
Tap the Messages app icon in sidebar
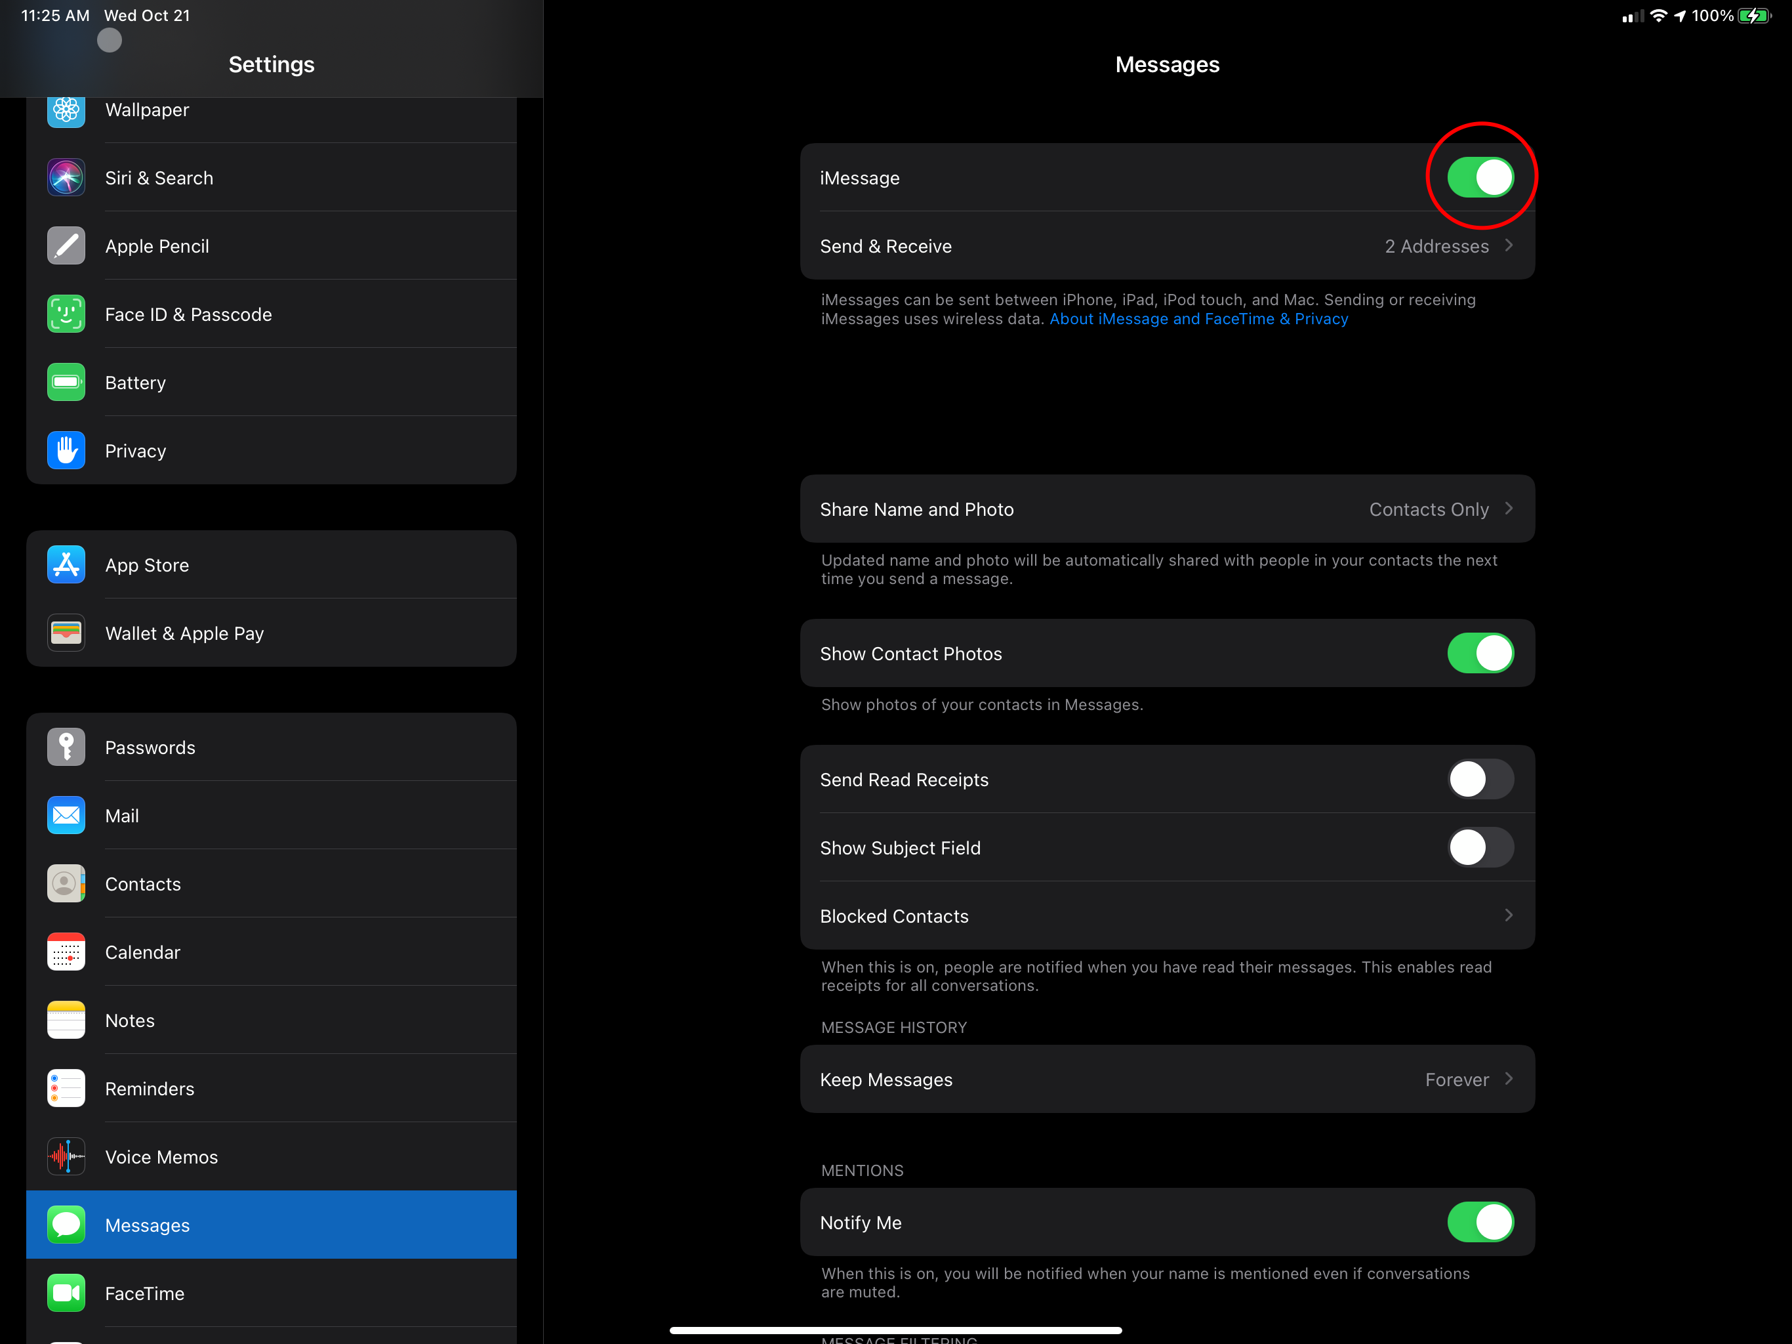(x=65, y=1224)
